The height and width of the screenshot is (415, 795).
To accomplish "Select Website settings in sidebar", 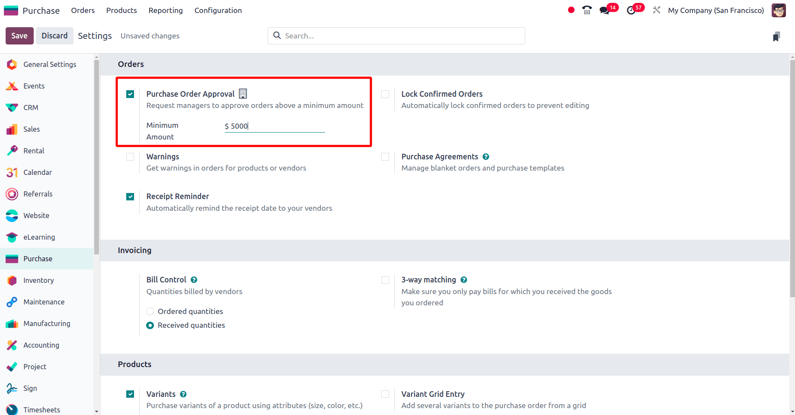I will [47, 215].
